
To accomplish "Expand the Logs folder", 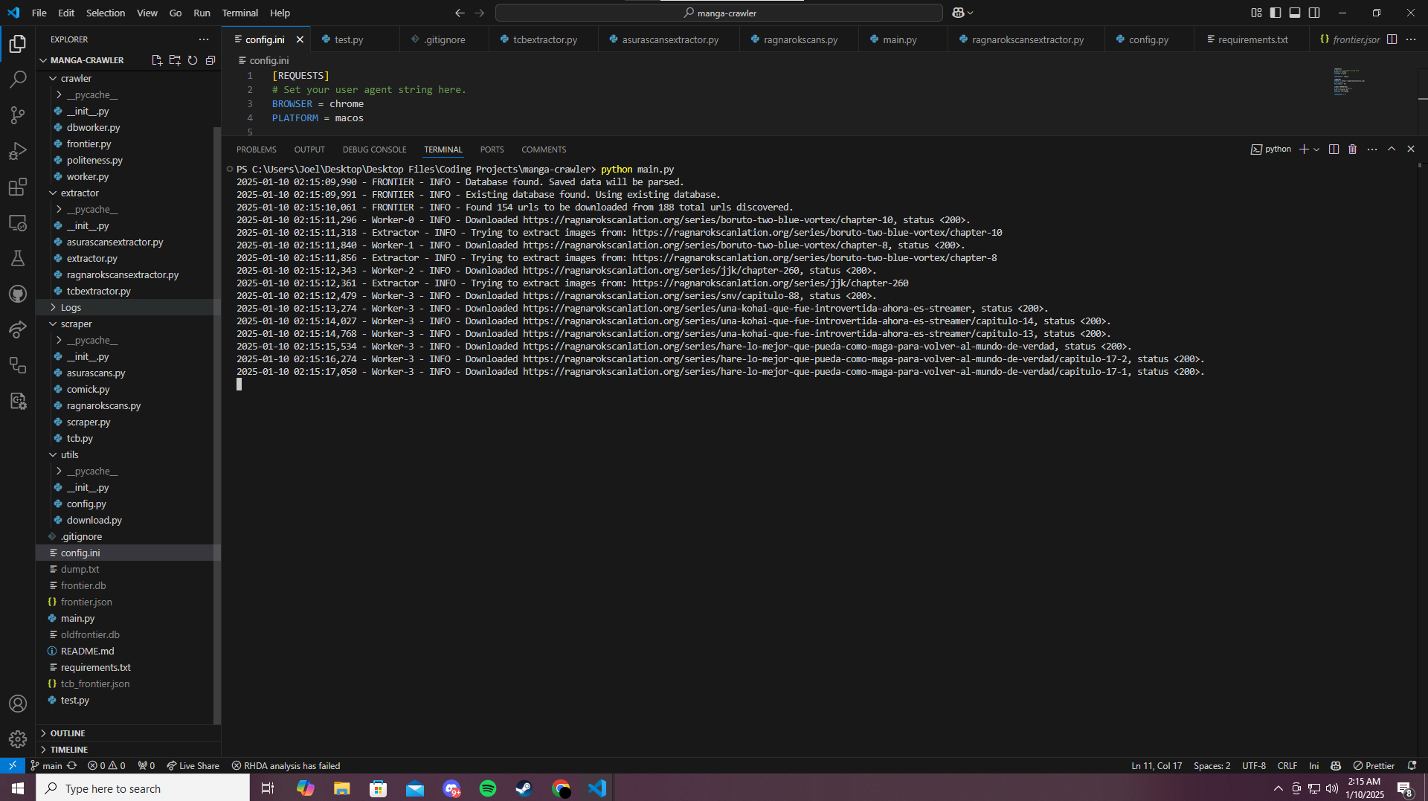I will point(71,307).
